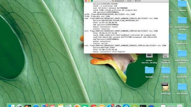Open Safari from the Dock
This screenshot has width=191, height=107.
[x=36, y=106]
